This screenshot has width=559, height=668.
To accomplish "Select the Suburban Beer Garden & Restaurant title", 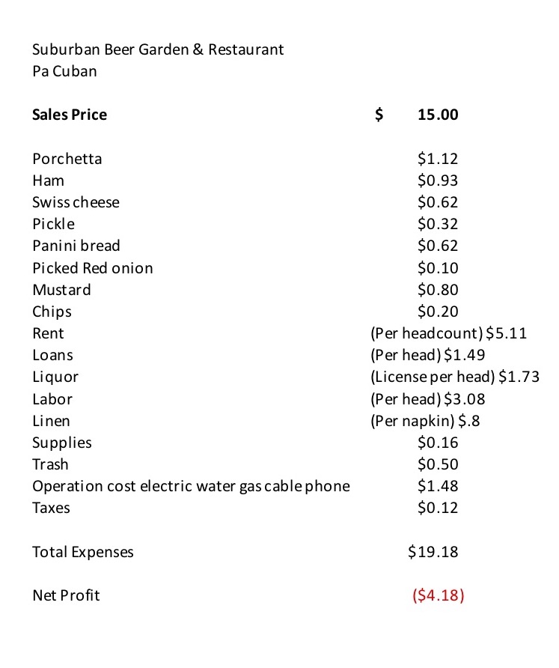I will pos(158,49).
